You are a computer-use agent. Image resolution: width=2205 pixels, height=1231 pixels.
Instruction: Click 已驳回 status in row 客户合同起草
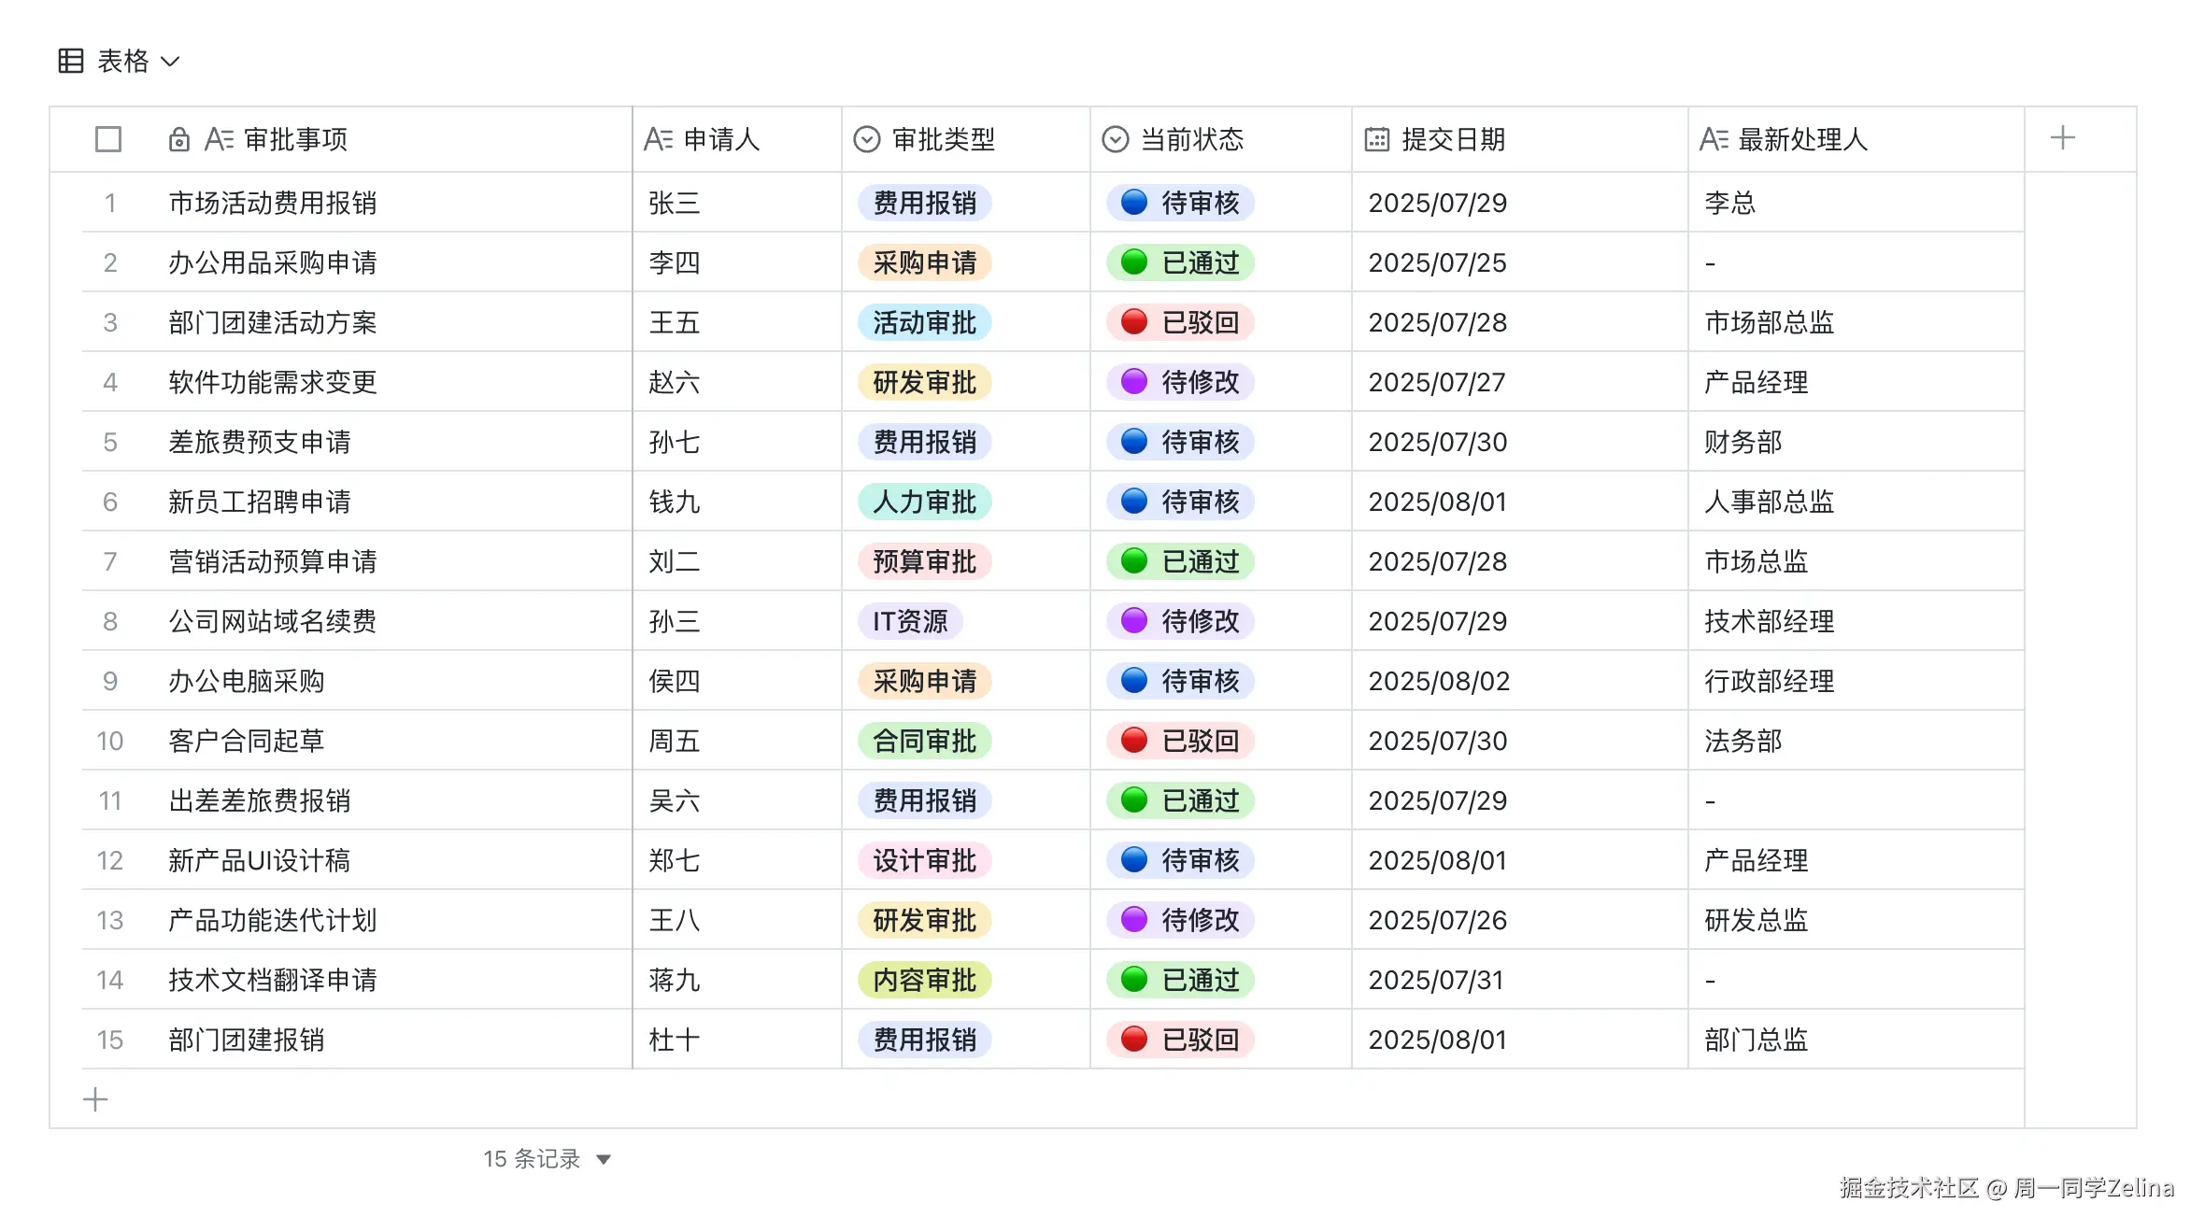pyautogui.click(x=1181, y=741)
